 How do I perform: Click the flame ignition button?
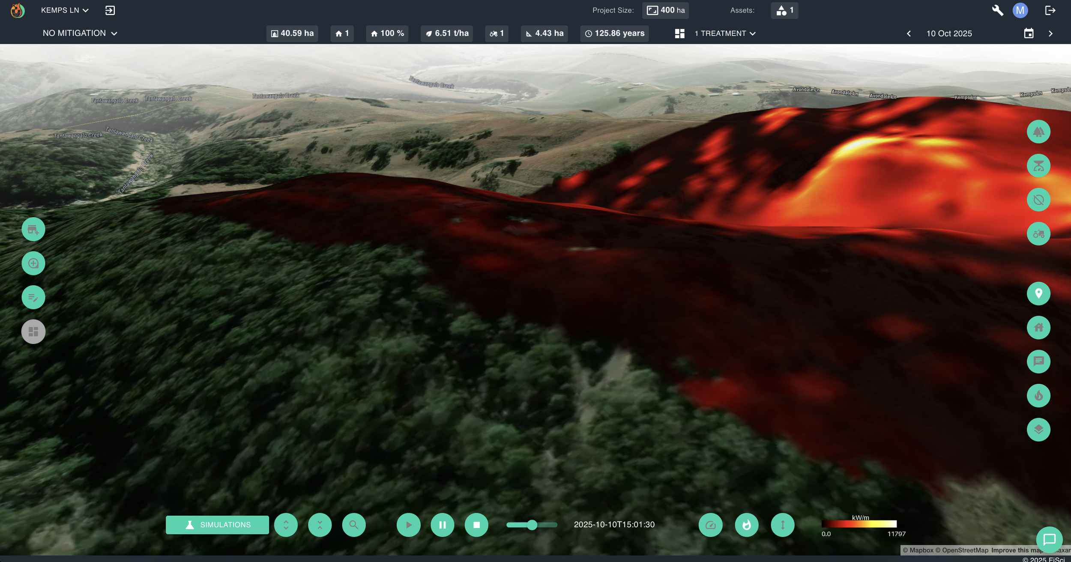coord(1038,395)
